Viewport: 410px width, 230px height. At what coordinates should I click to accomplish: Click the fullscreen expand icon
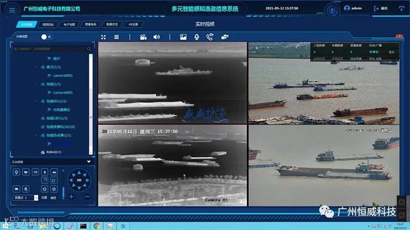pos(103,37)
